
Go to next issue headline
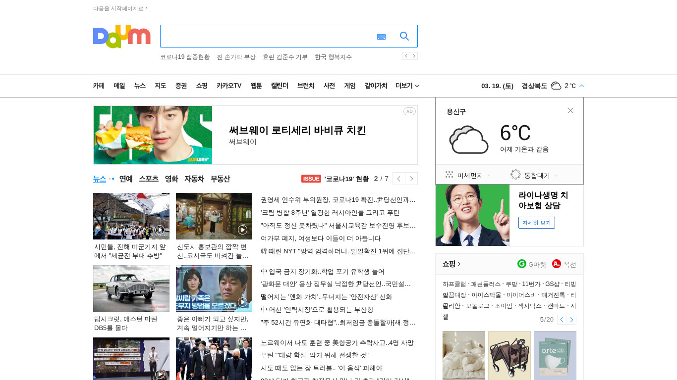tap(411, 179)
